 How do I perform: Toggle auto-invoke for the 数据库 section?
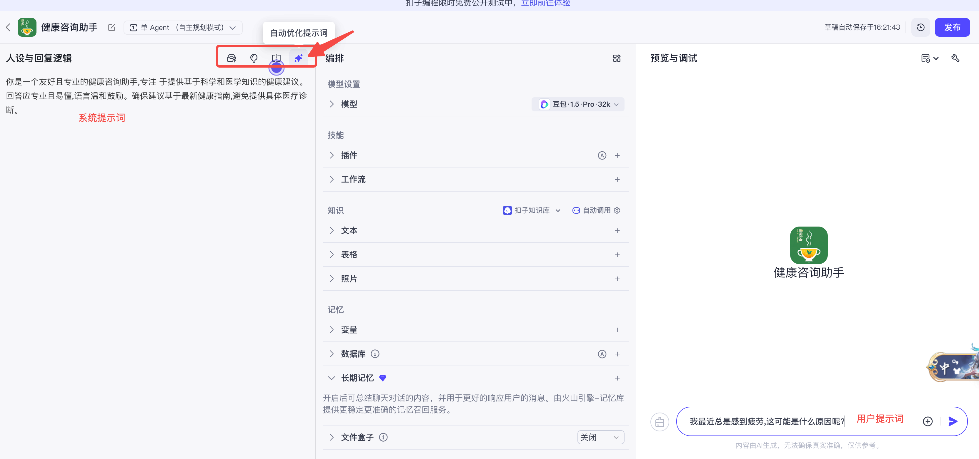tap(602, 354)
